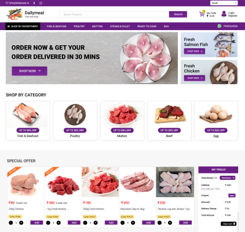
Task: Open the Kochi city dropdown
Action: coord(224,3)
